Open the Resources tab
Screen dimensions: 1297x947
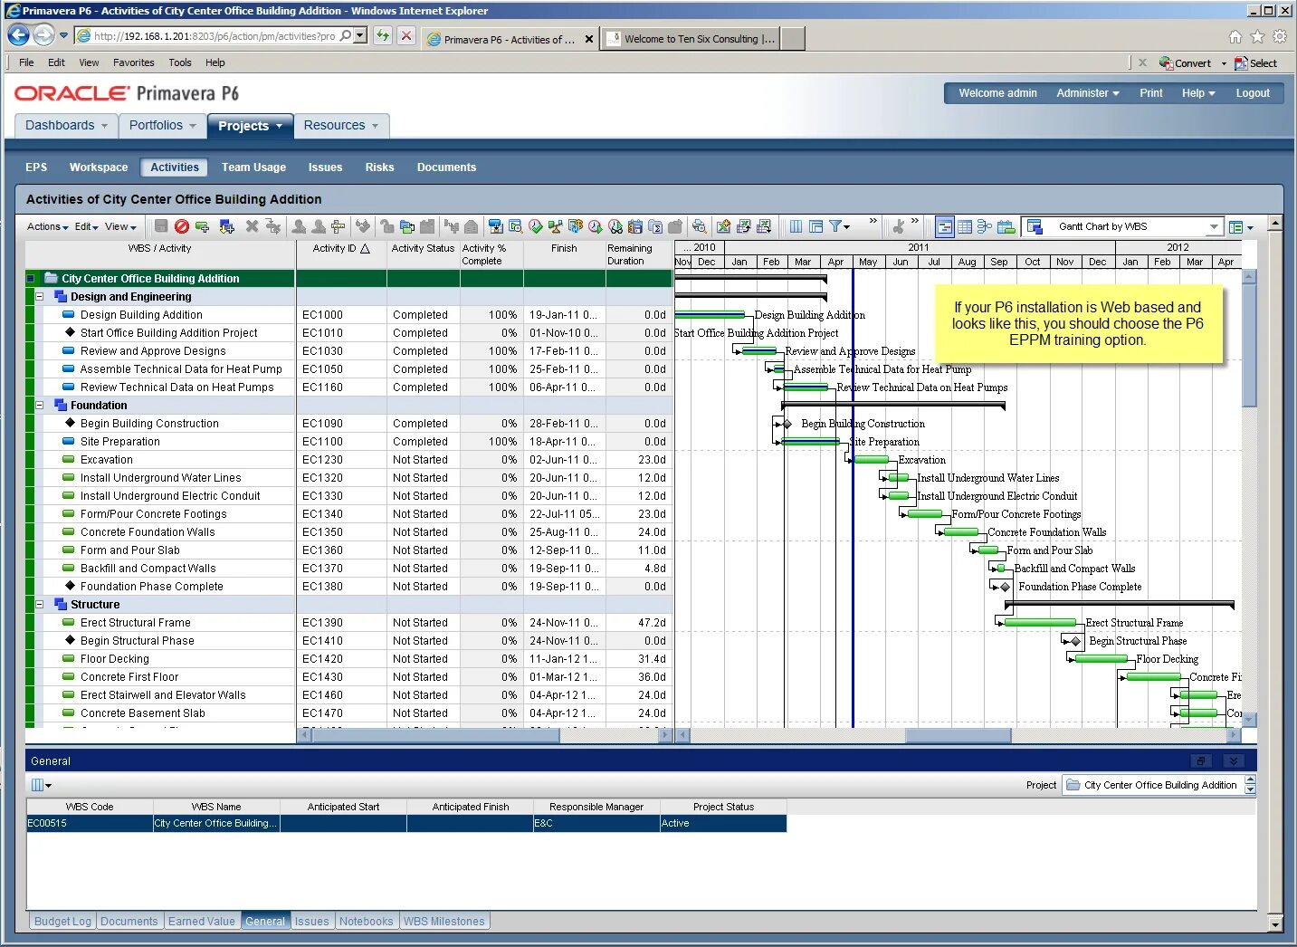click(341, 126)
